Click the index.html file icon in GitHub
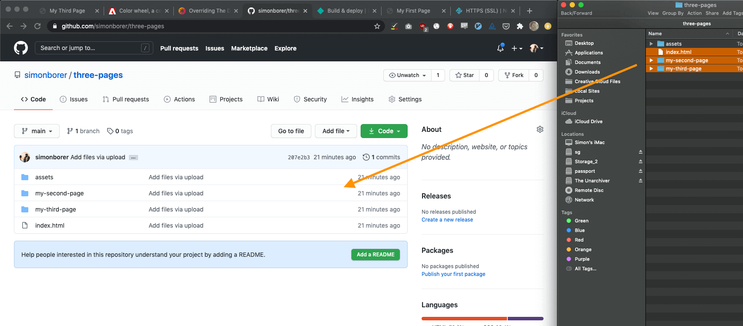Screen dimensions: 743x326 point(25,225)
